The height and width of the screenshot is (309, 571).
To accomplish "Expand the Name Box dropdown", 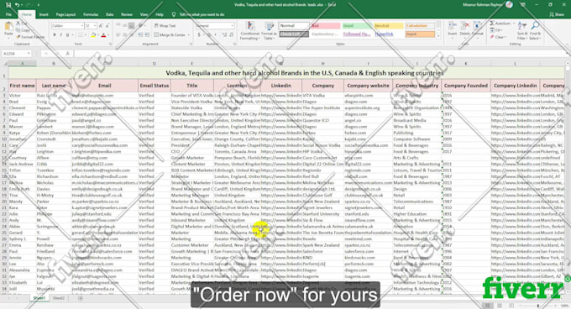I will coord(29,54).
